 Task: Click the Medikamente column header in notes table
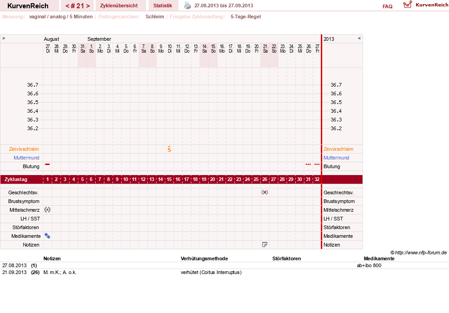(x=379, y=258)
